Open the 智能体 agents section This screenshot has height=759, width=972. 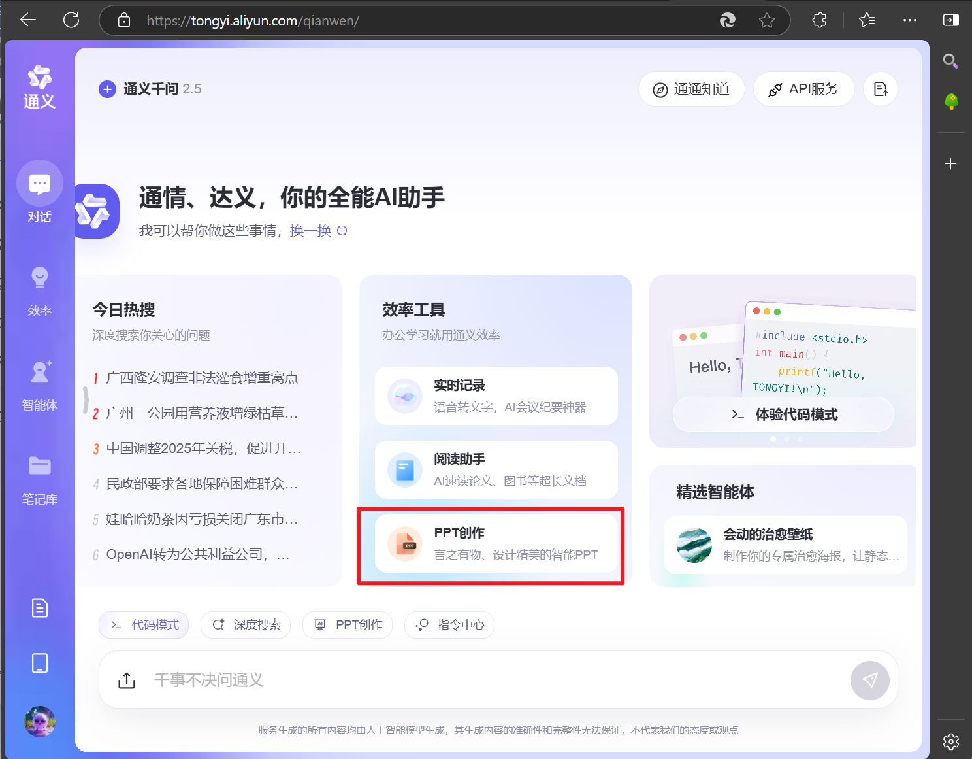coord(39,382)
